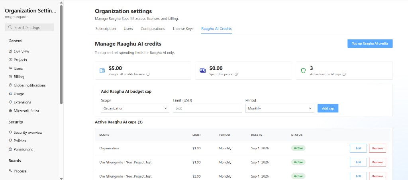Click the LIMIT column header

(196, 135)
